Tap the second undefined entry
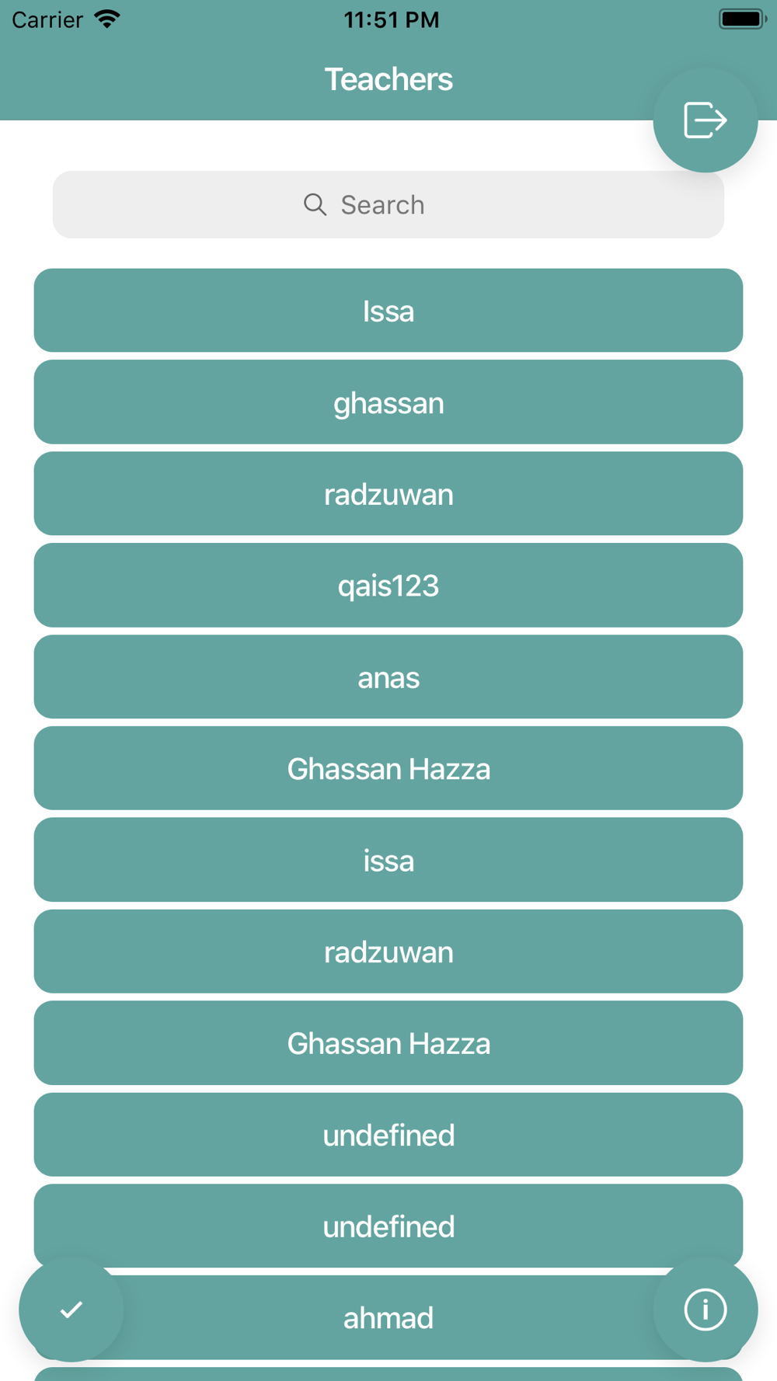Screen dimensions: 777x1381 point(388,1227)
